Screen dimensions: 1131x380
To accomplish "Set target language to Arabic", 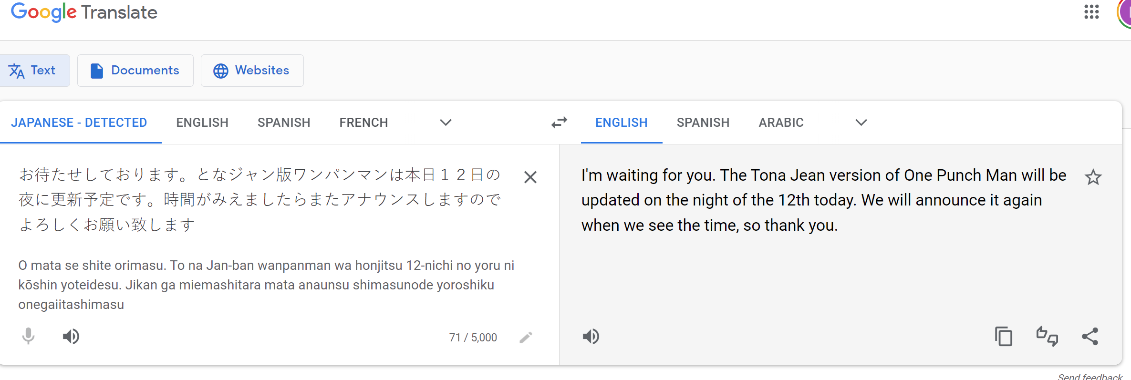I will click(x=781, y=123).
